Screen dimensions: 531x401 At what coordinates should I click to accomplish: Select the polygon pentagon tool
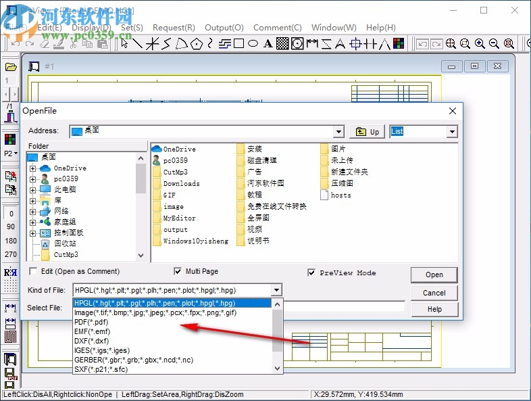tap(196, 44)
